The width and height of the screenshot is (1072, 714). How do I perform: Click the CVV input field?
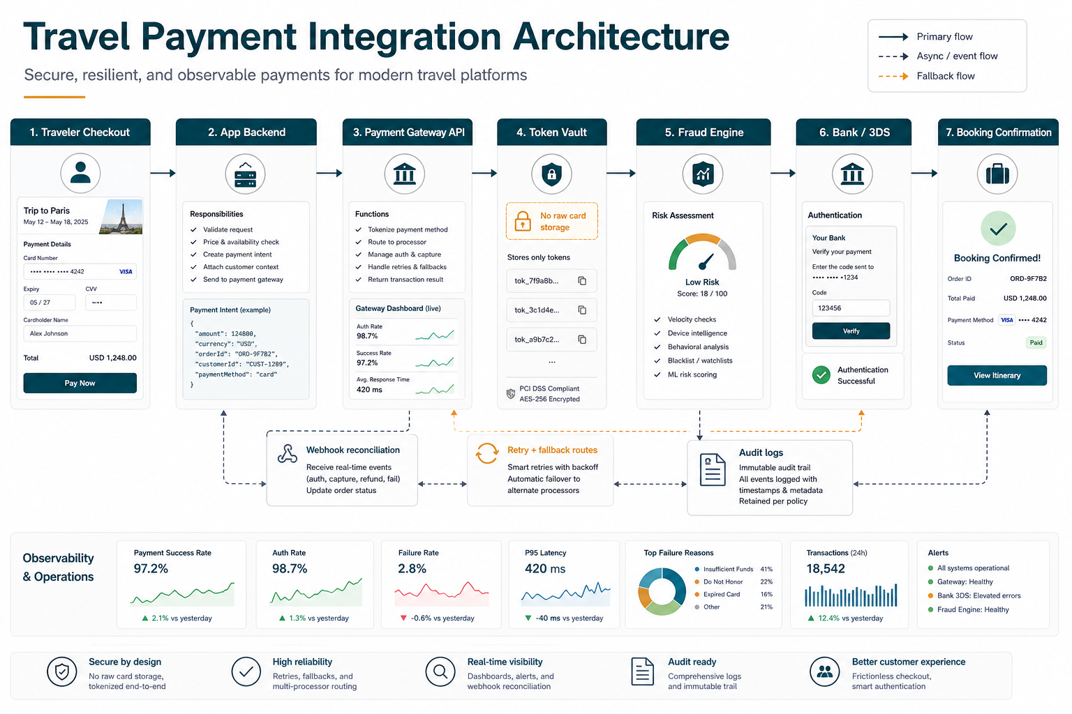111,303
